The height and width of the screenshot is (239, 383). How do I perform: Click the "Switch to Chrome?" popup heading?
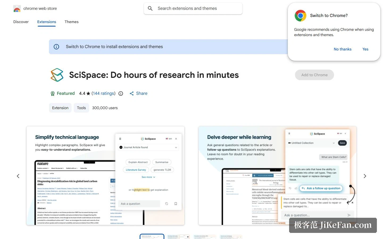(x=329, y=16)
